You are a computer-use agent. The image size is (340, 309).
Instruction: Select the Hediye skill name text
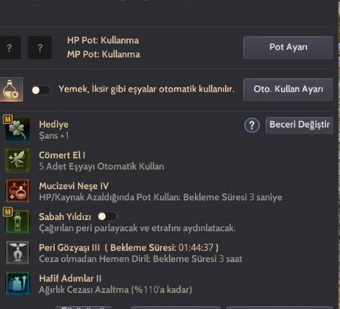[54, 124]
